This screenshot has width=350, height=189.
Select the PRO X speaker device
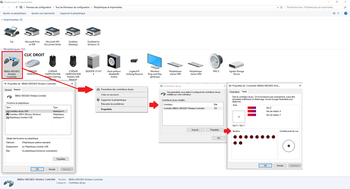click(216, 62)
